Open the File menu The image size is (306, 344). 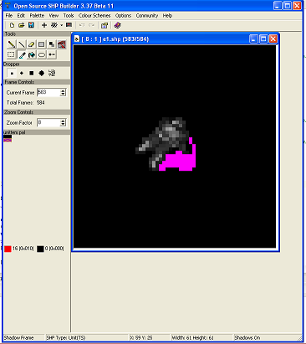point(9,16)
